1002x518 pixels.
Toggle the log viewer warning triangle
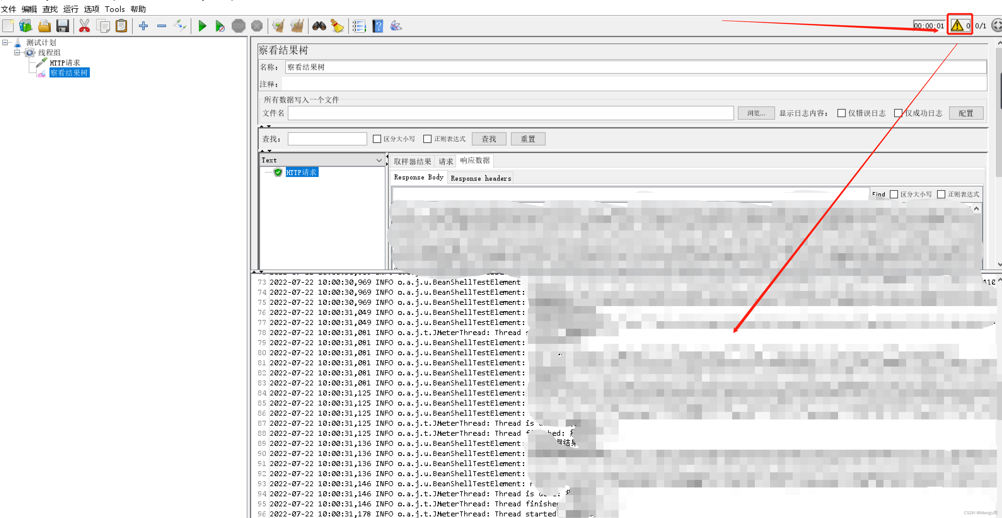pos(957,26)
